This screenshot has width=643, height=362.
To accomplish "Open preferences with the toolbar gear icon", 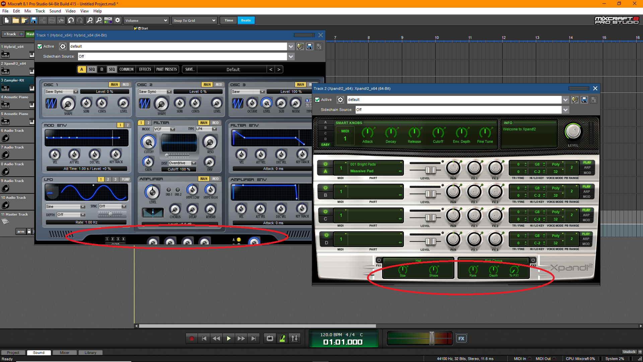I will [118, 20].
